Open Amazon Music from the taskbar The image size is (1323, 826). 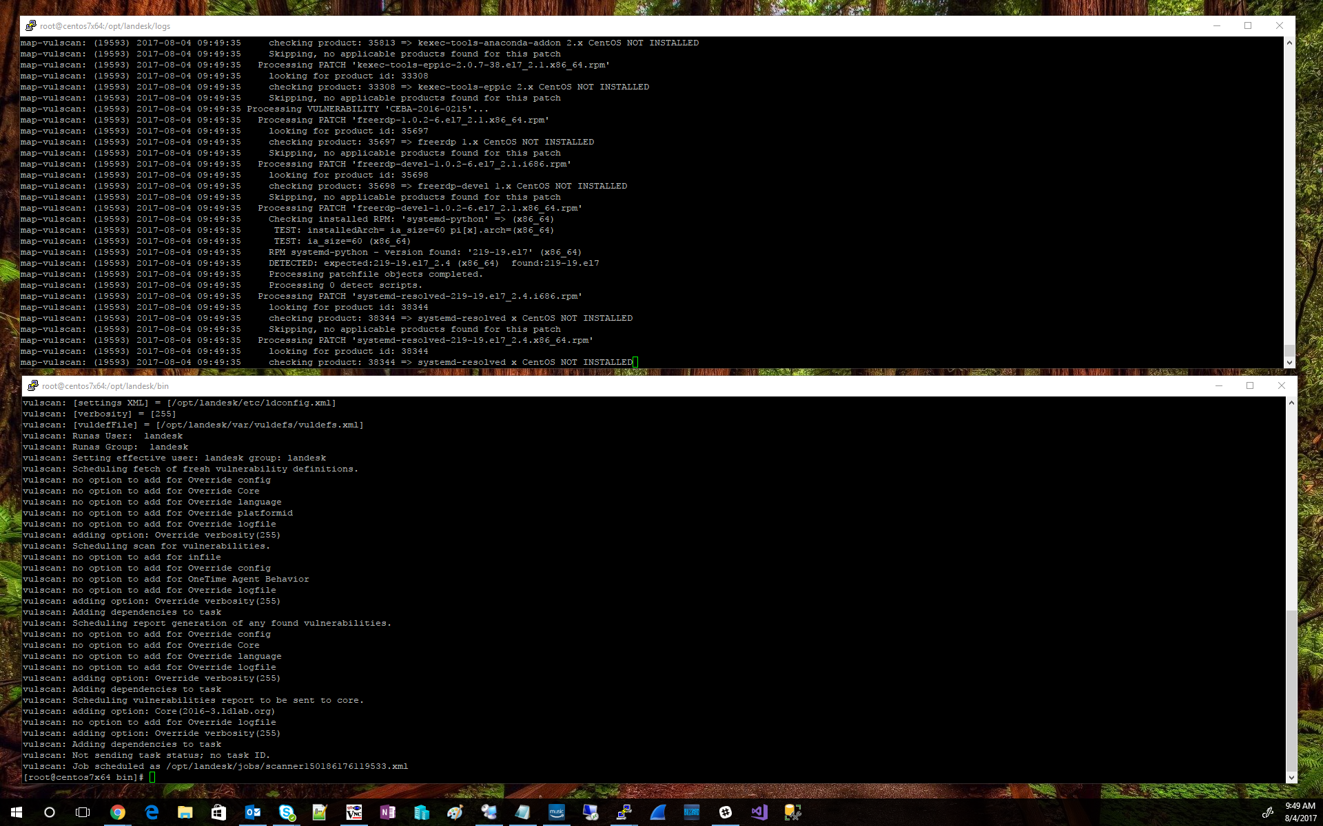coord(556,813)
